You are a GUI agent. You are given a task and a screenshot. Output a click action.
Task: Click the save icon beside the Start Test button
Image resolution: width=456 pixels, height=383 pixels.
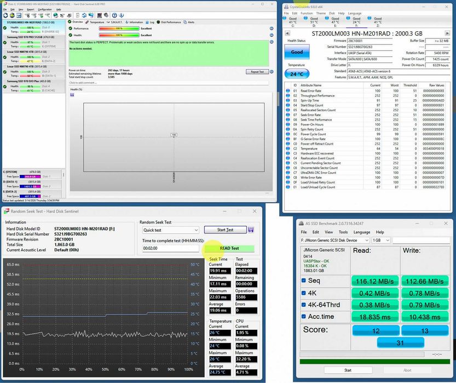251,230
